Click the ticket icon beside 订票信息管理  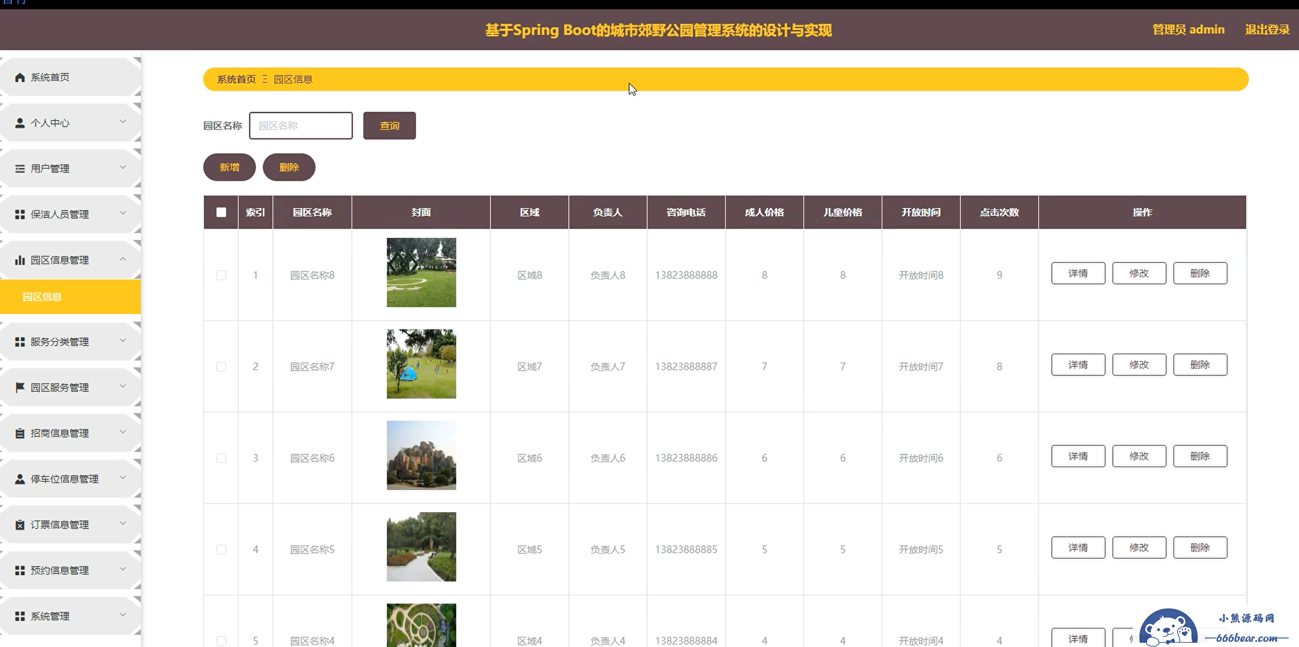pyautogui.click(x=19, y=525)
